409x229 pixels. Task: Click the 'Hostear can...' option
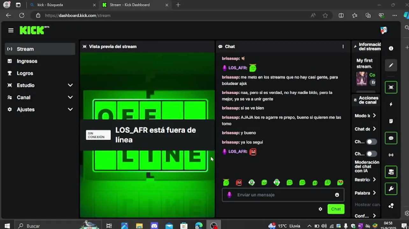pyautogui.click(x=367, y=205)
